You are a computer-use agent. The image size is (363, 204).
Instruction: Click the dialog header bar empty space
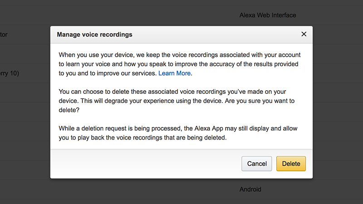[x=215, y=34]
